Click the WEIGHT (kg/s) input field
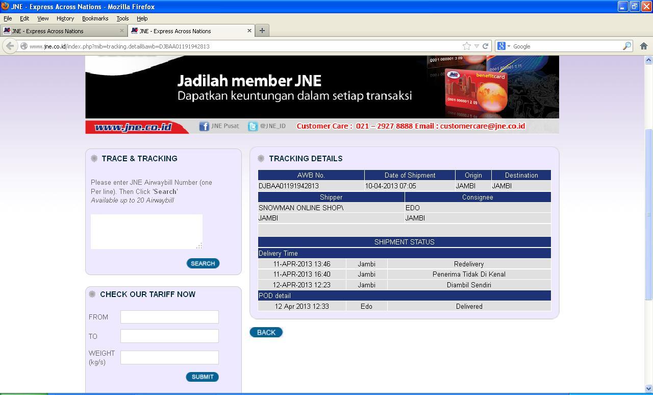 (x=169, y=357)
